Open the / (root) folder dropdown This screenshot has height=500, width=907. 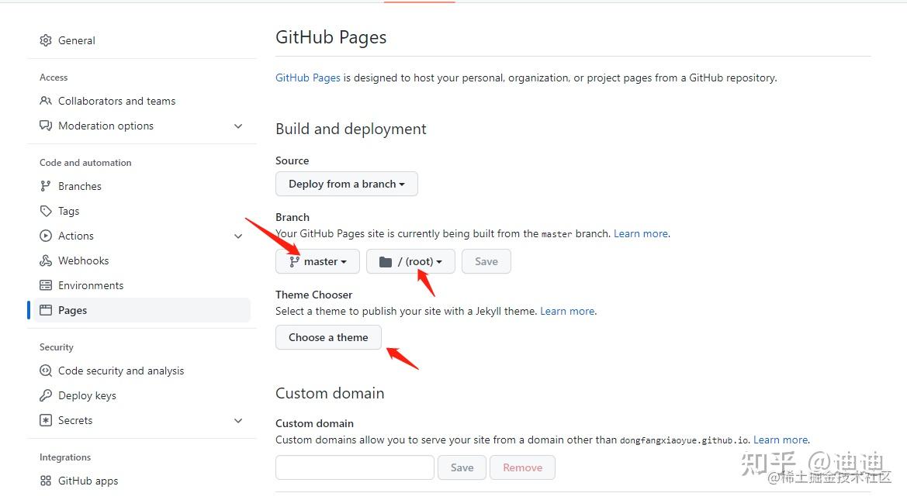tap(410, 261)
